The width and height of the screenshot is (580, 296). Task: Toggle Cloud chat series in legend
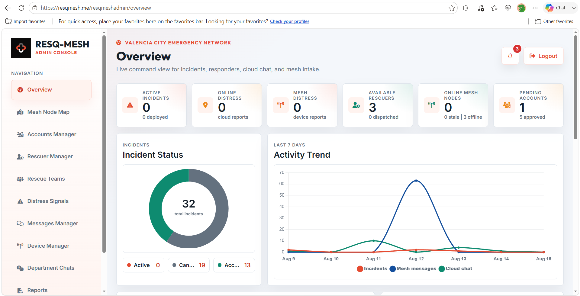[x=455, y=269]
